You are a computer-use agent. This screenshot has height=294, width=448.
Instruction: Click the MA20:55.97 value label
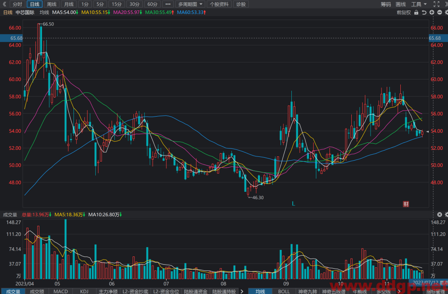[128, 13]
